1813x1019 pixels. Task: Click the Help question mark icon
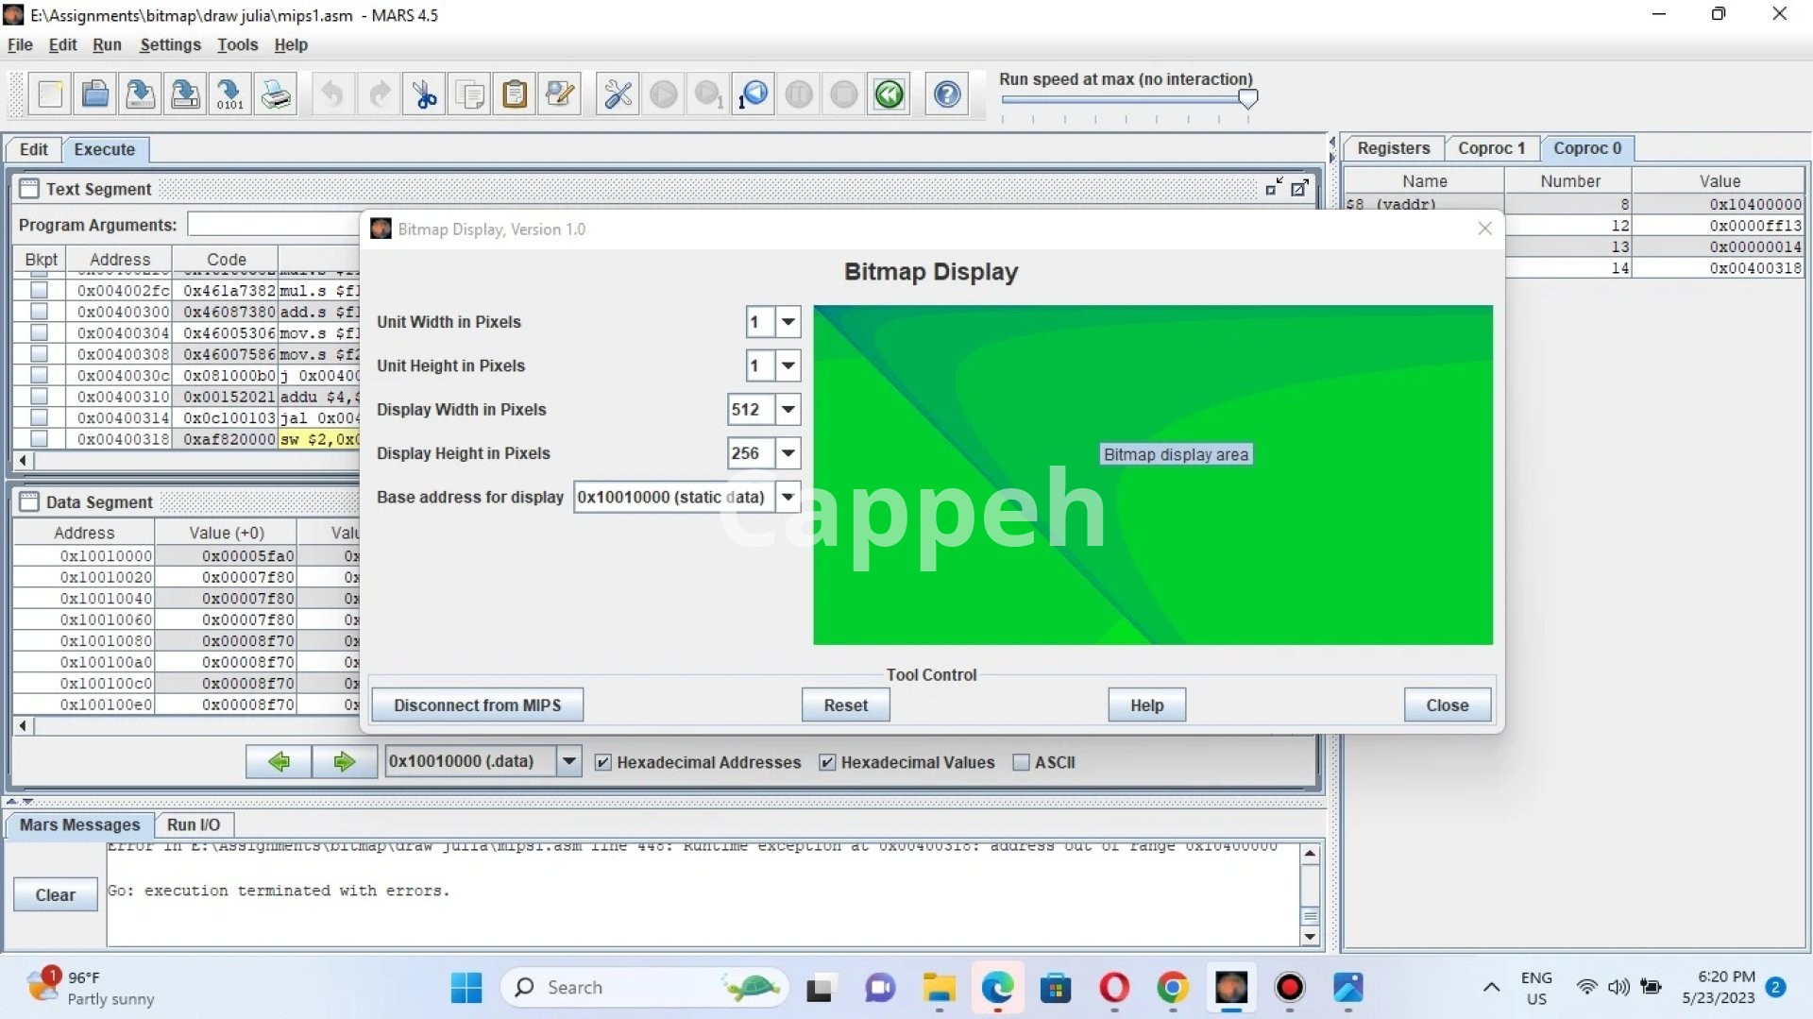(947, 94)
